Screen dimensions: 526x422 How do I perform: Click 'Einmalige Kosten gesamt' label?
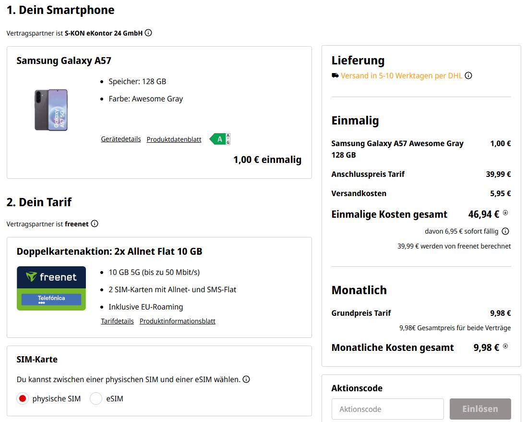(x=389, y=214)
